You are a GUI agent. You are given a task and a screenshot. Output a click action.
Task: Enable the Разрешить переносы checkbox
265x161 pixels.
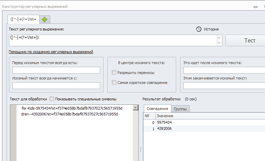(114, 73)
